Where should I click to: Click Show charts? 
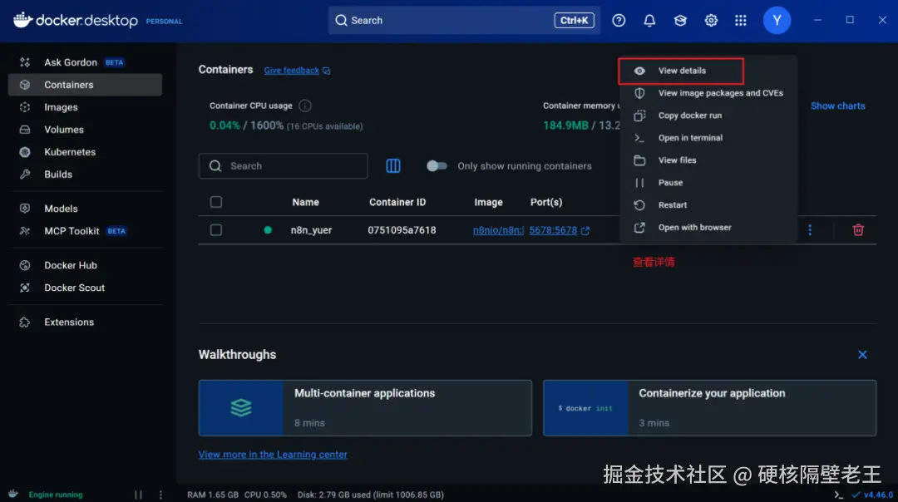tap(837, 106)
